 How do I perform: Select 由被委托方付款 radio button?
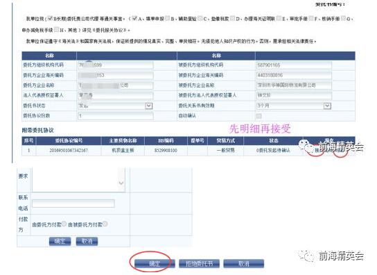[x=105, y=224]
